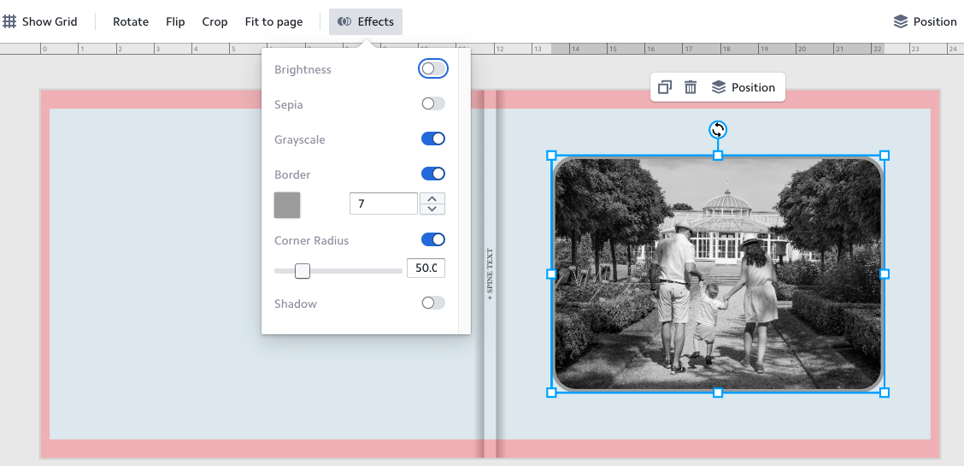
Task: Select Rotate in the toolbar
Action: (x=131, y=21)
